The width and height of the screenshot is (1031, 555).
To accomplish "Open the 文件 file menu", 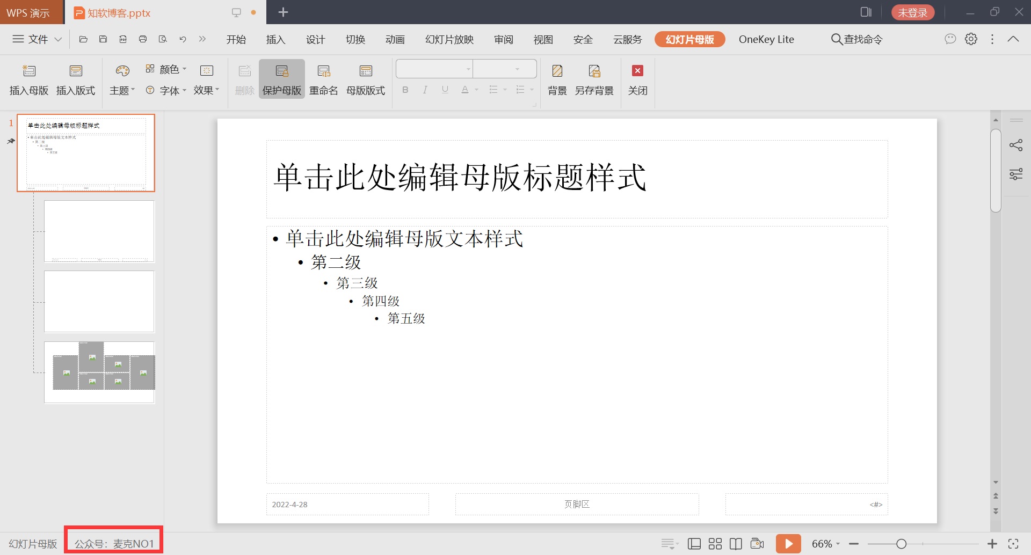I will [37, 39].
